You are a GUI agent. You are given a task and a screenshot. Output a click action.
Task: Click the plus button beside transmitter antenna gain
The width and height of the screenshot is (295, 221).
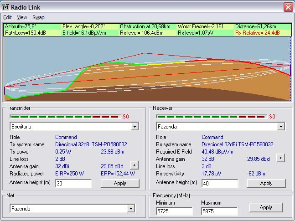[x=134, y=165]
